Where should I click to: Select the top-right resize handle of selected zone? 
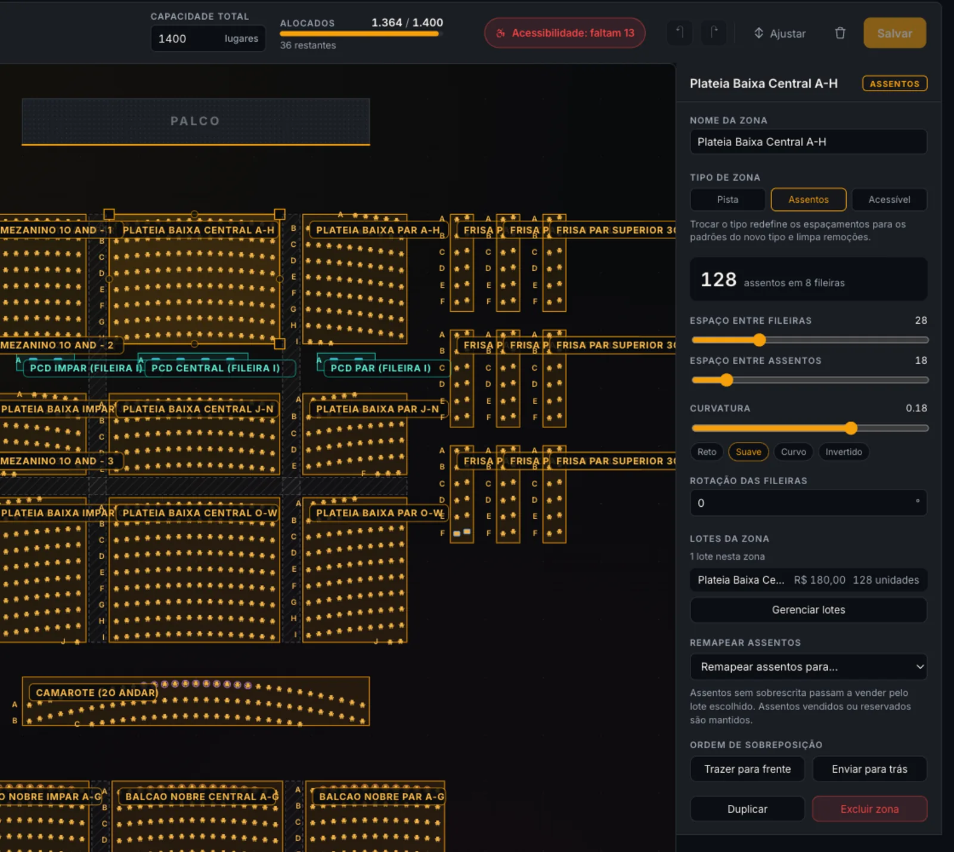(280, 214)
